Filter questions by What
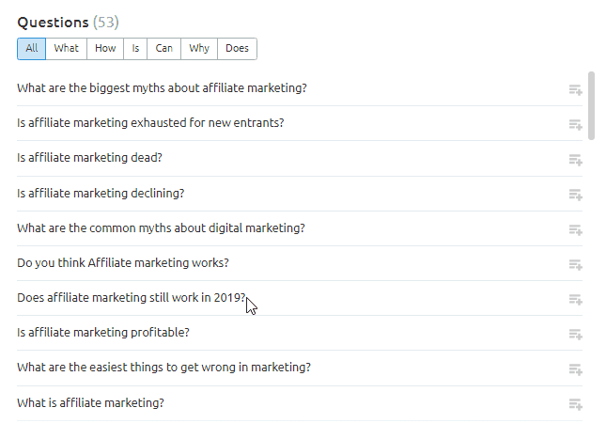 pyautogui.click(x=66, y=49)
